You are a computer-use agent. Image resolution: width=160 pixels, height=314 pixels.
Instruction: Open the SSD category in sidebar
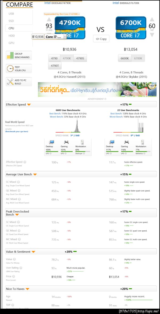pyautogui.click(x=11, y=21)
